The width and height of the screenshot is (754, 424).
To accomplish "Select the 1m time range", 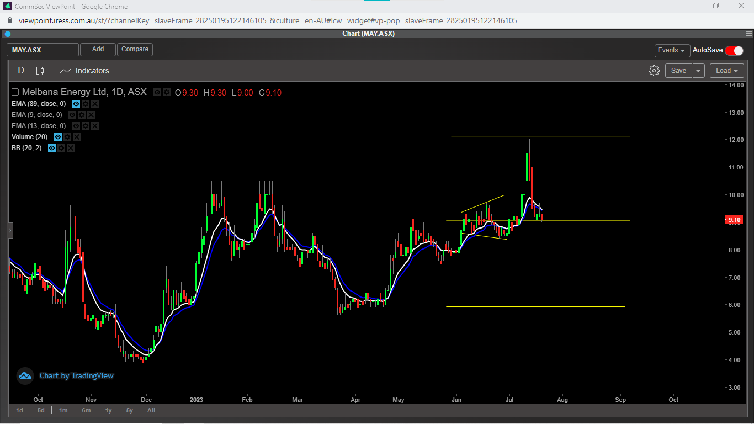I will (63, 410).
